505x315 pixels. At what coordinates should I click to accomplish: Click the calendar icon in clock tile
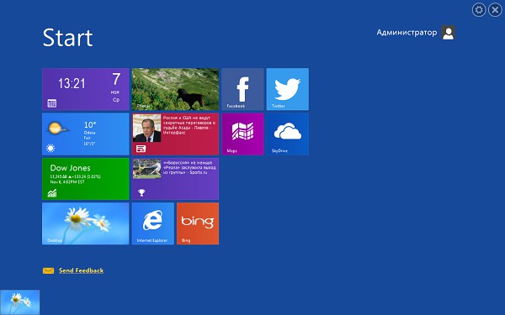tap(52, 103)
